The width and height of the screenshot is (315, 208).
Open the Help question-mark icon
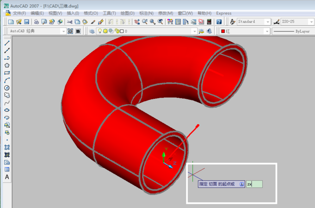pos(219,22)
